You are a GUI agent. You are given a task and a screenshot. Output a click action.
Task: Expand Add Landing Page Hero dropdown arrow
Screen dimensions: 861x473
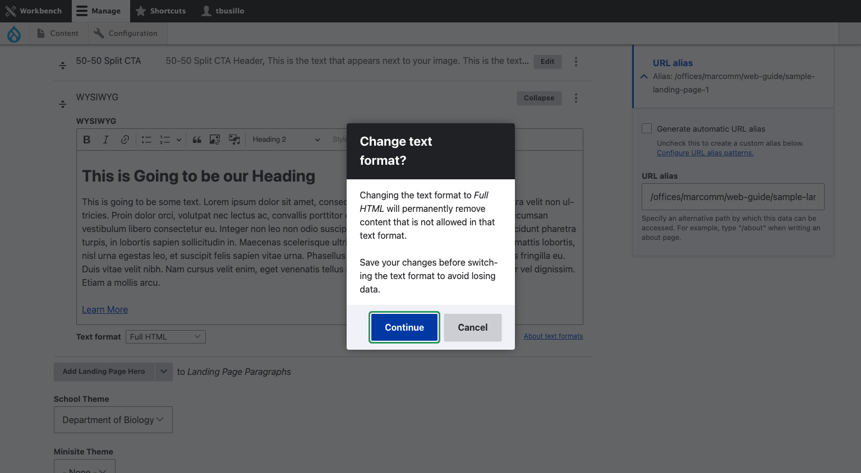pos(164,372)
